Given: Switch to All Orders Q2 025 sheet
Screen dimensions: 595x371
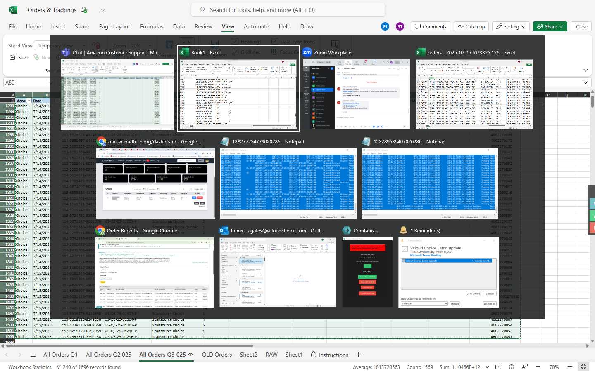Looking at the screenshot, I should 109,355.
